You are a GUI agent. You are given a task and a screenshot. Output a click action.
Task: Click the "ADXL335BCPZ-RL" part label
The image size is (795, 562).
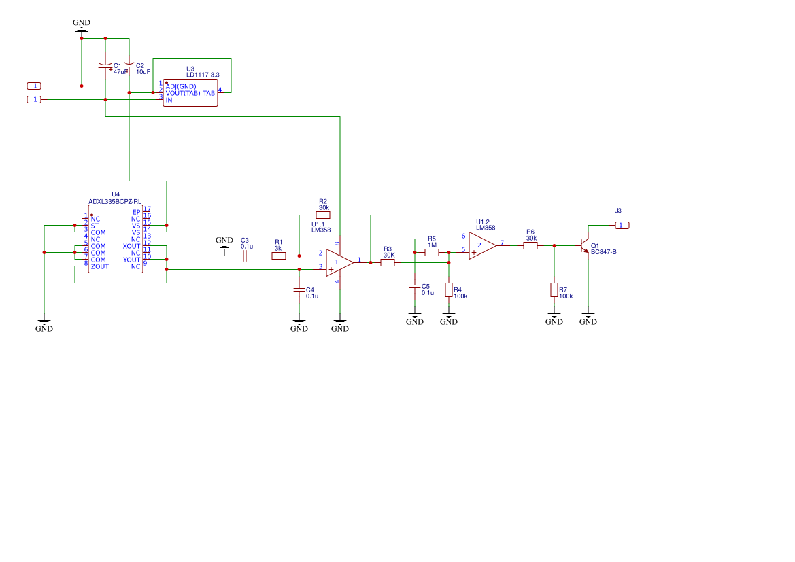(x=115, y=202)
